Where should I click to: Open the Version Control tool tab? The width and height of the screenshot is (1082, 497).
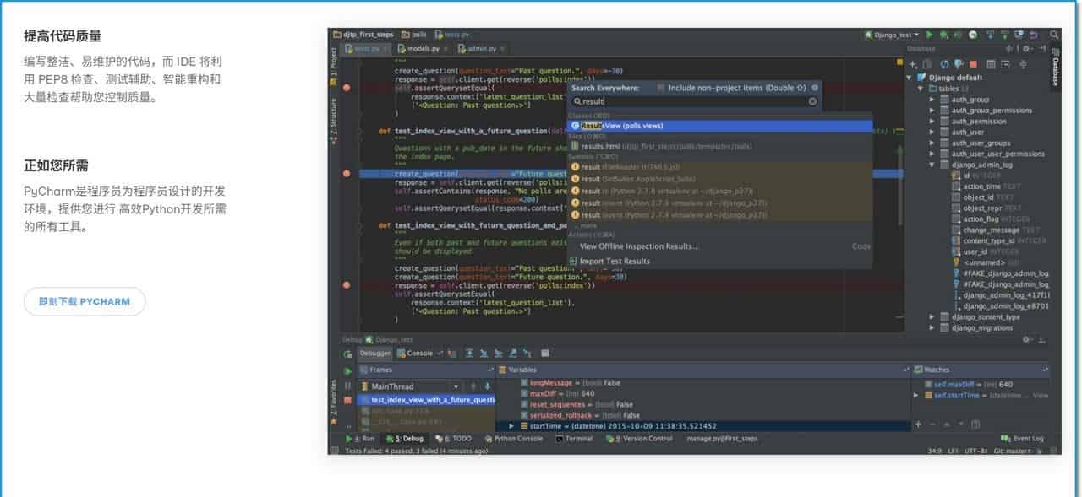(x=638, y=439)
